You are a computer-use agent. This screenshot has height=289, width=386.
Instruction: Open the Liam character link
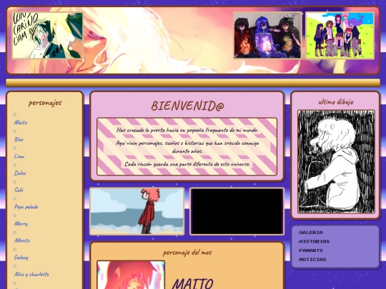[x=19, y=156]
